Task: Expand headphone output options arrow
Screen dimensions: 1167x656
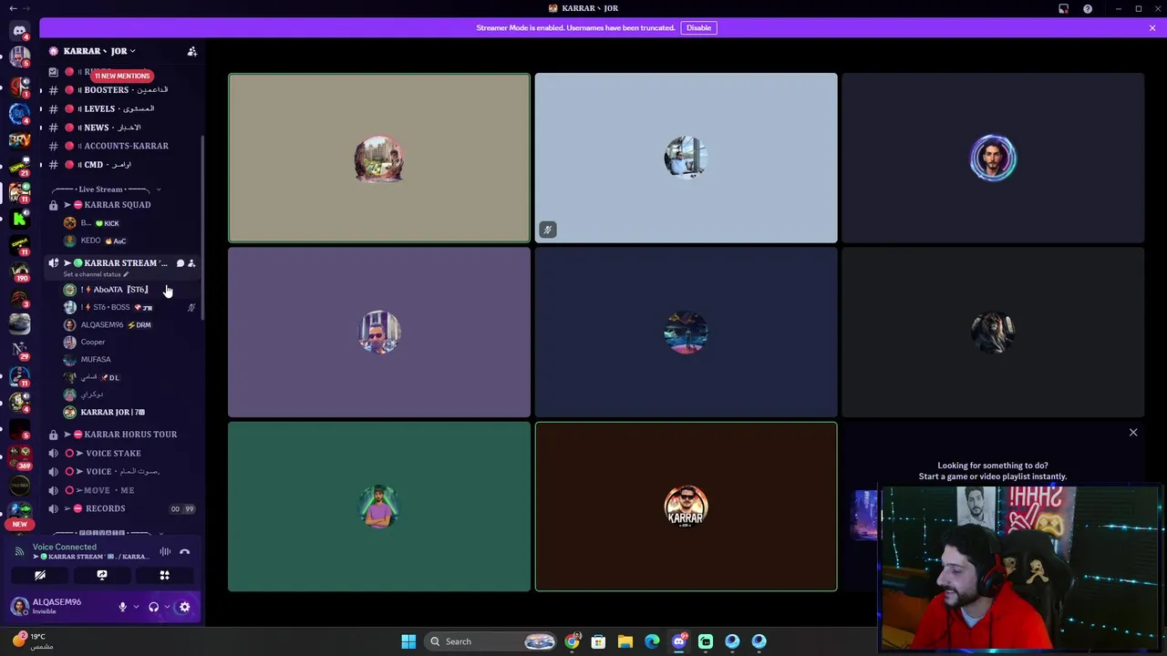Action: [x=167, y=607]
